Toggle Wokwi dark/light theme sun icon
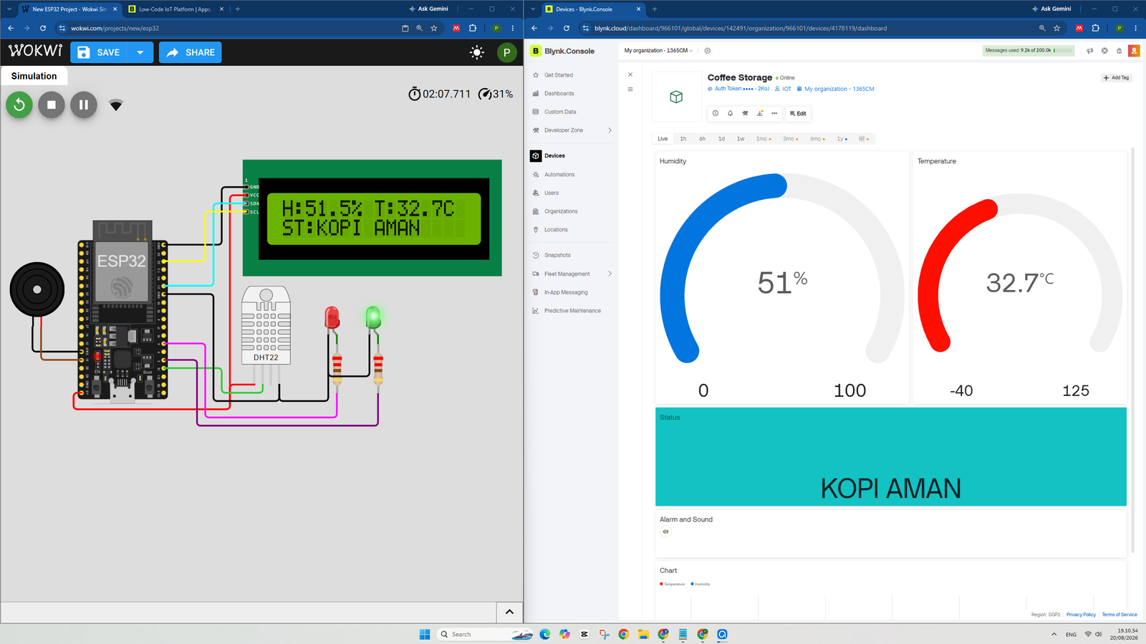 pos(477,52)
